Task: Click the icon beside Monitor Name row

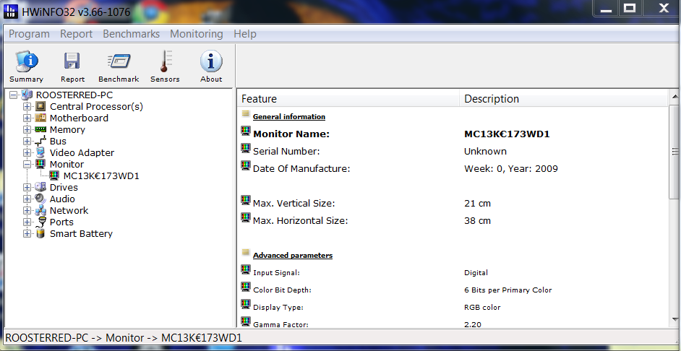Action: coord(246,131)
